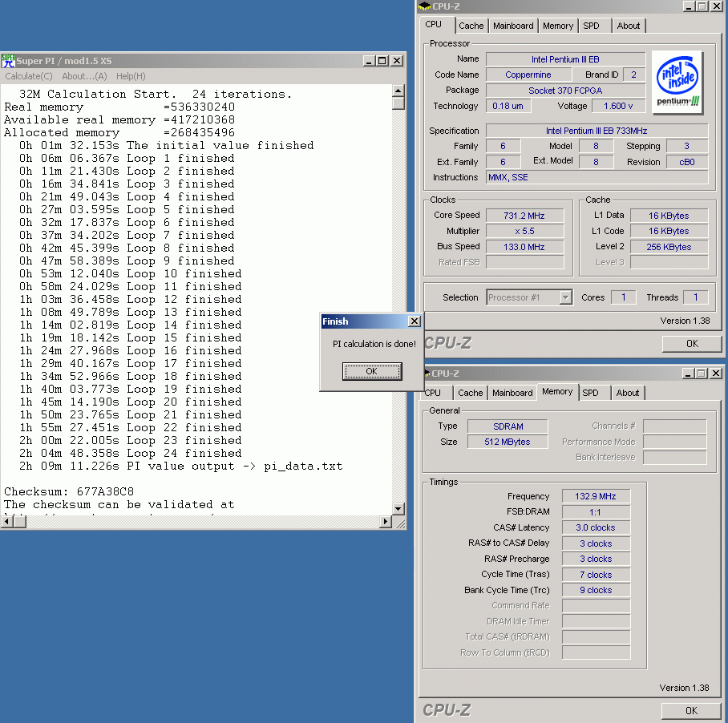Click the CPU-Z chip icon in top window title
728x723 pixels.
pyautogui.click(x=424, y=6)
